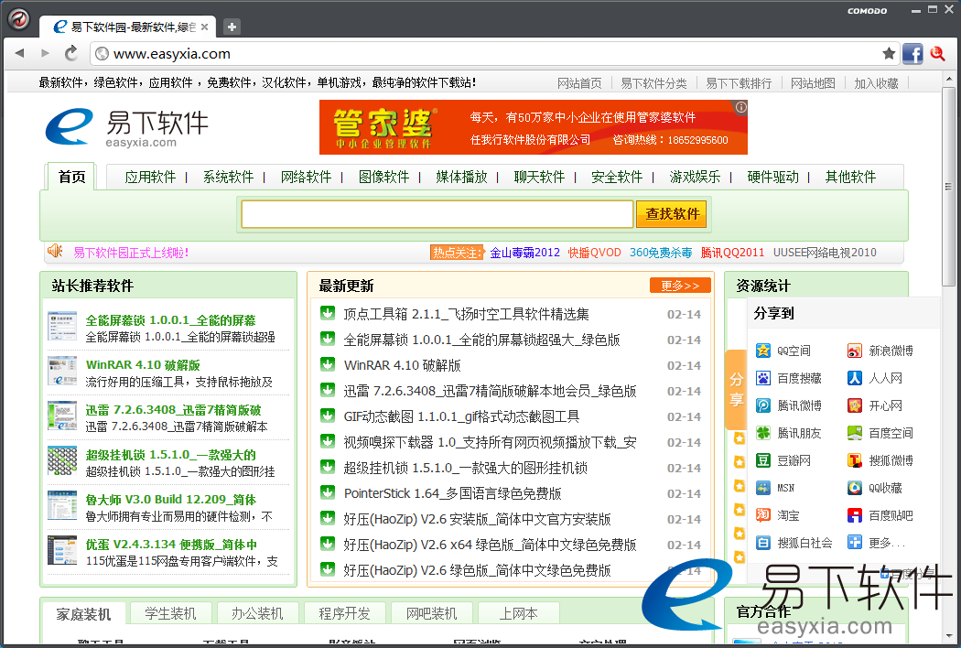This screenshot has width=961, height=648.
Task: Open the 金山毒霸2012 hot link
Action: [524, 253]
